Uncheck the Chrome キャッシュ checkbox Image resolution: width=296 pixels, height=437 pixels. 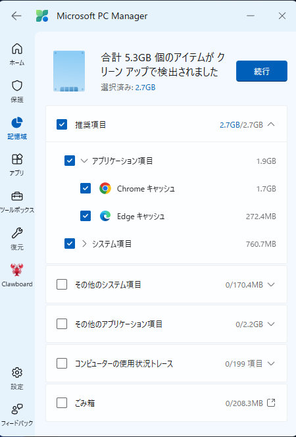[x=86, y=189]
